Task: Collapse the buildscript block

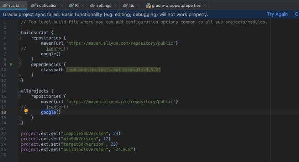Action: (19, 33)
